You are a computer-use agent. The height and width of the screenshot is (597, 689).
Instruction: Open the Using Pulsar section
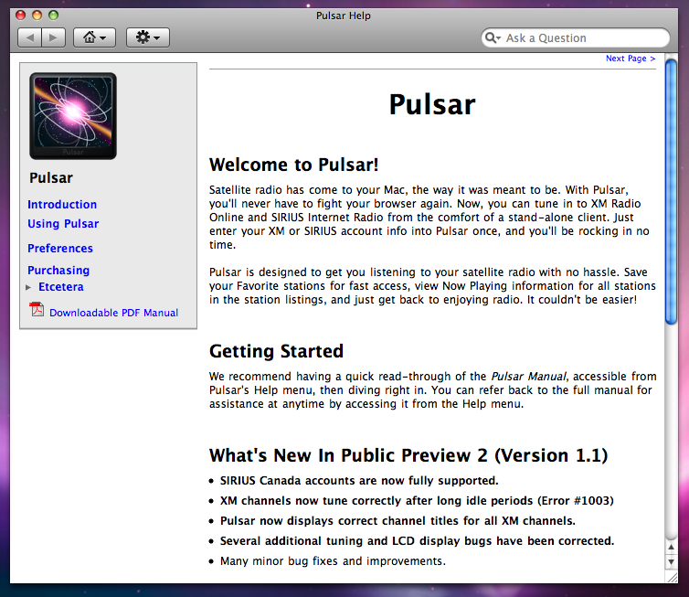point(63,224)
